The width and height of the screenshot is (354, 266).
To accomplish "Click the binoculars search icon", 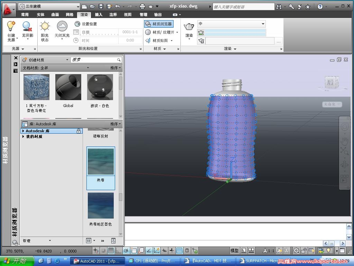I will [x=279, y=7].
